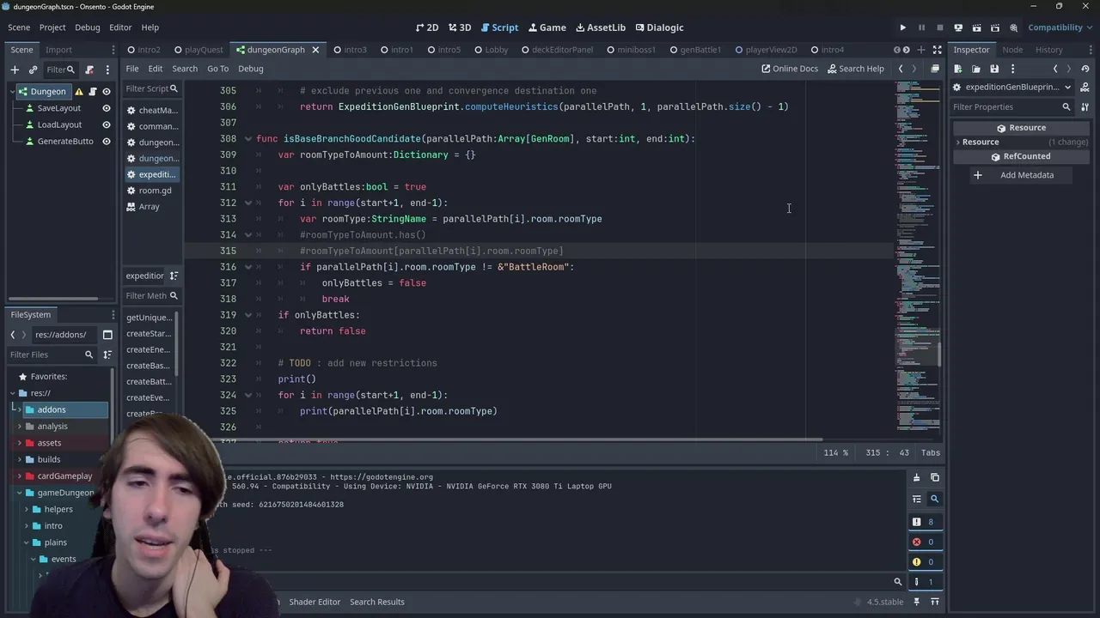
Task: Open the Debug menu in top menu bar
Action: 87,27
